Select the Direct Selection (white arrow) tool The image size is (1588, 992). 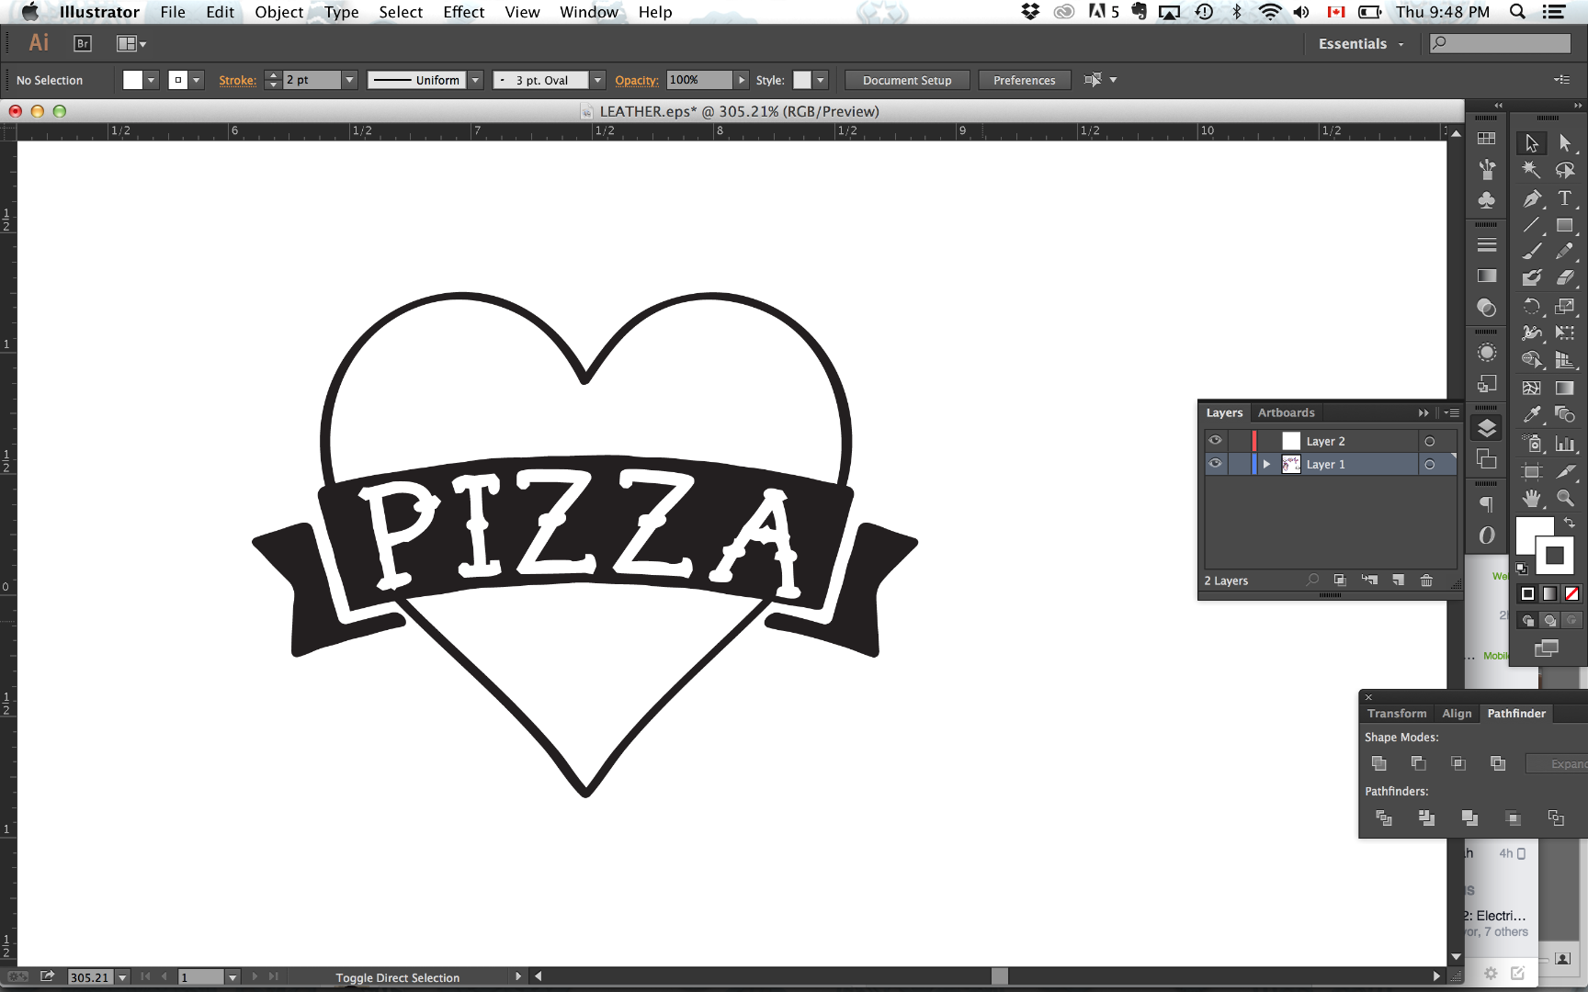(1565, 143)
